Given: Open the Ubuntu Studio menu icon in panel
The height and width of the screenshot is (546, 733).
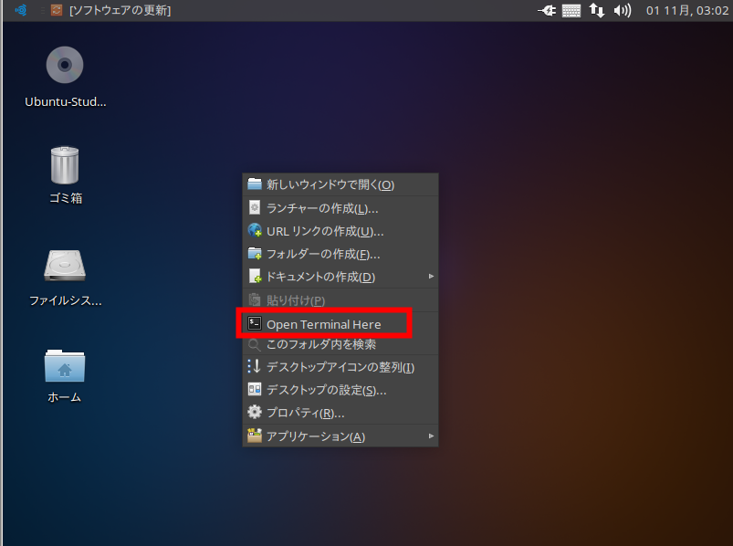Looking at the screenshot, I should pyautogui.click(x=21, y=10).
